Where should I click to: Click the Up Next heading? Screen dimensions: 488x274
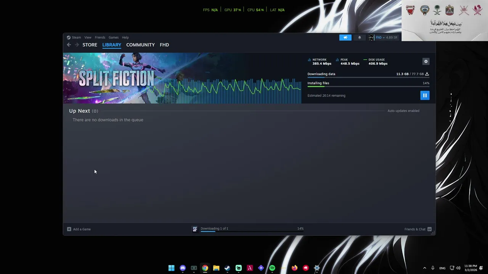pyautogui.click(x=79, y=111)
